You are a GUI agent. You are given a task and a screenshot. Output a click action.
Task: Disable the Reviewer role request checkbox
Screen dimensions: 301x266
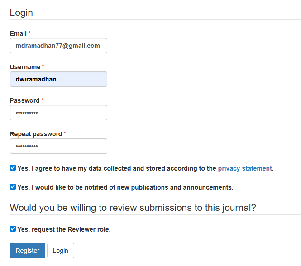(x=13, y=229)
